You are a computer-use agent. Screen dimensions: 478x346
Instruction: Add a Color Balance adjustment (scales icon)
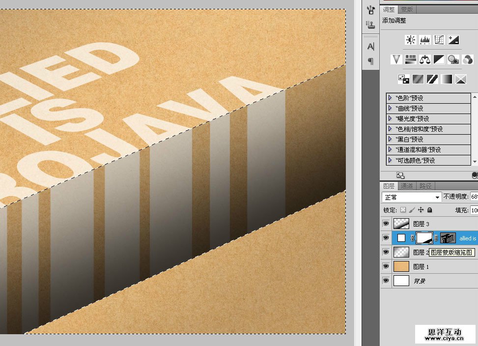[425, 59]
